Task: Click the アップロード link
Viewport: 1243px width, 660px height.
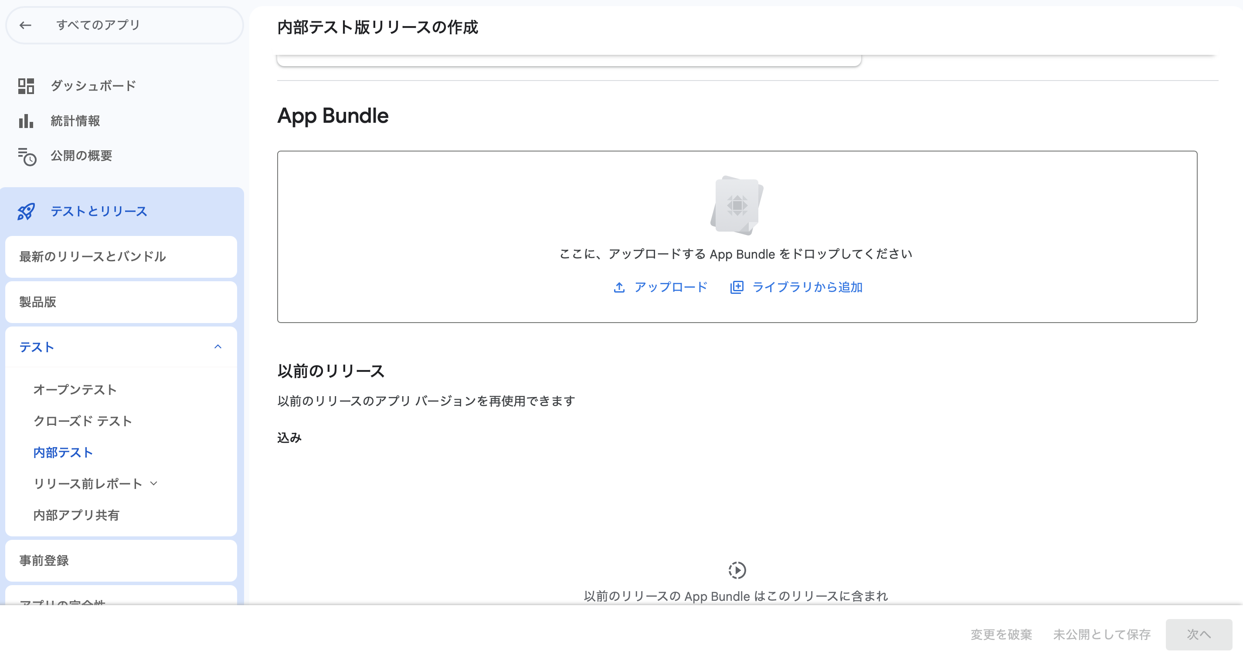Action: point(670,287)
